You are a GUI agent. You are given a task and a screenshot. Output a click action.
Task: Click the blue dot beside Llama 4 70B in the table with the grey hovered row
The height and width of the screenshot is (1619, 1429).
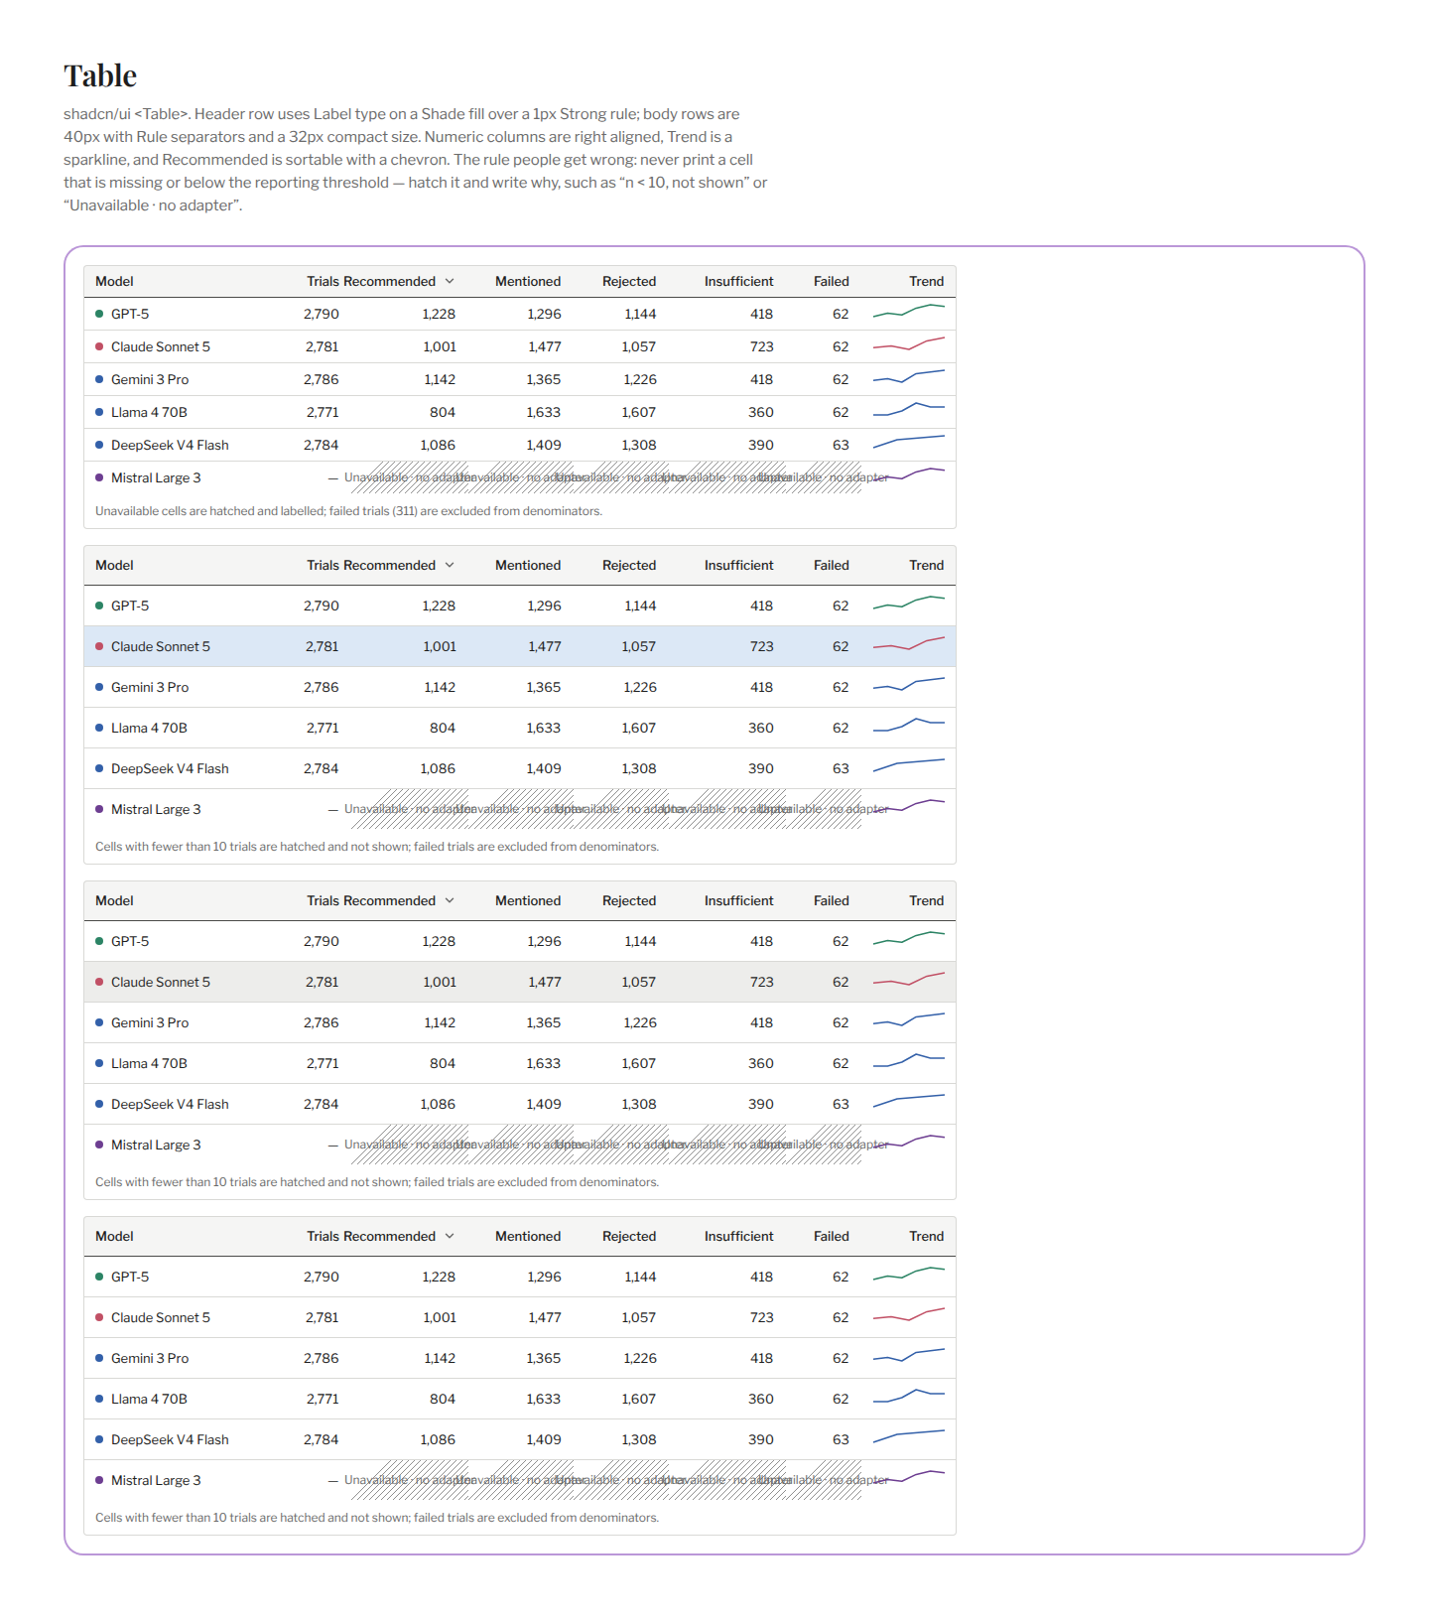tap(99, 1063)
